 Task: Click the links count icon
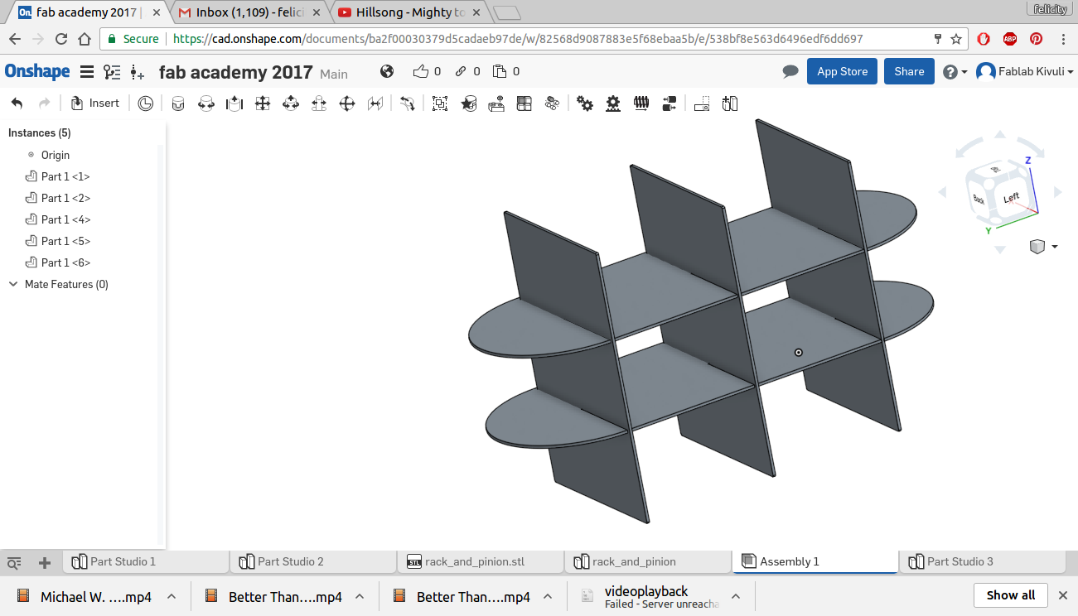tap(462, 71)
